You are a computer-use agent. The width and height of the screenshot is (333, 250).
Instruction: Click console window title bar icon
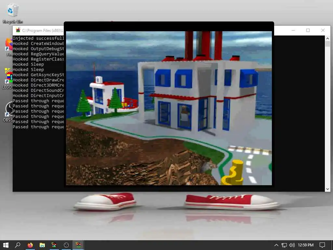coord(18,30)
